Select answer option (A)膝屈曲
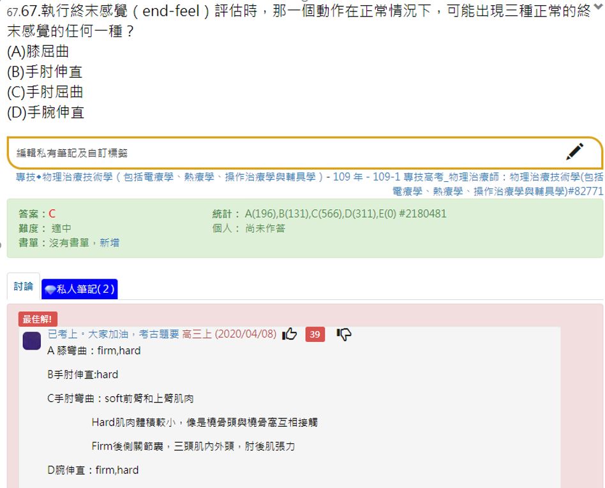The height and width of the screenshot is (488, 605). click(x=38, y=52)
